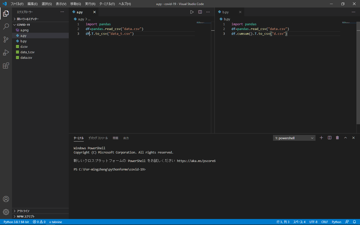Screen dimensions: 360x225
Task: Click the breadcrumb ellipsis after a.py
Action: pyautogui.click(x=89, y=19)
